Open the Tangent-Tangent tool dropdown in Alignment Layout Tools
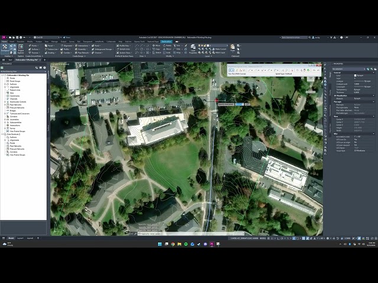This screenshot has width=378, height=283. (x=232, y=70)
